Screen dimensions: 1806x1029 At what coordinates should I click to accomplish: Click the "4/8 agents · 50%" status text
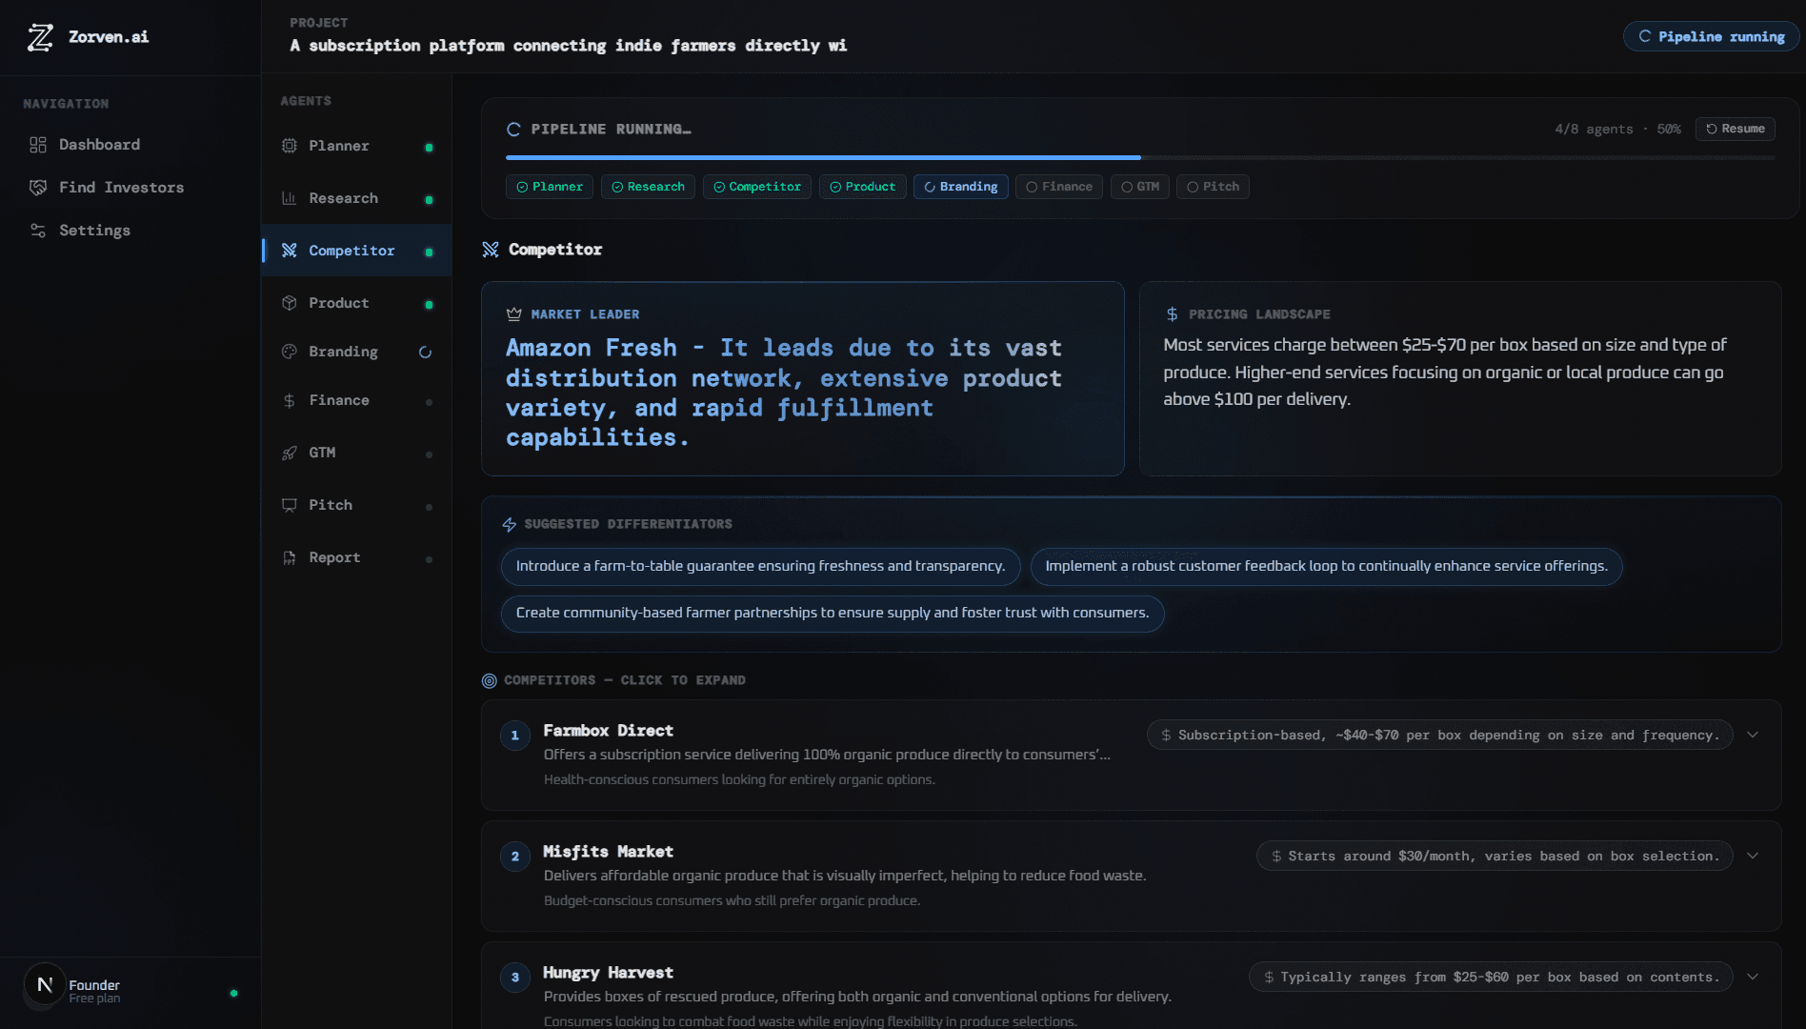pyautogui.click(x=1617, y=129)
